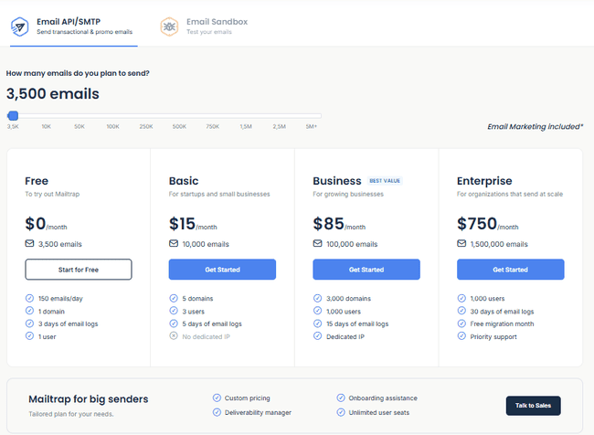Screen dimensions: 594x435
Task: Click the Email Marketing included note
Action: tap(535, 126)
